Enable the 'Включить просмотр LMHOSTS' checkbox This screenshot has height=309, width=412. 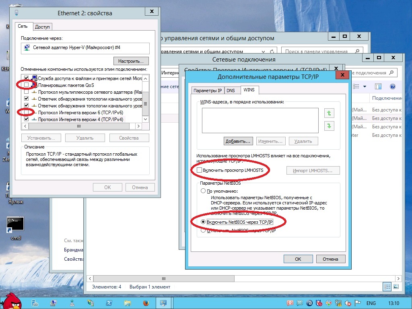pos(200,171)
